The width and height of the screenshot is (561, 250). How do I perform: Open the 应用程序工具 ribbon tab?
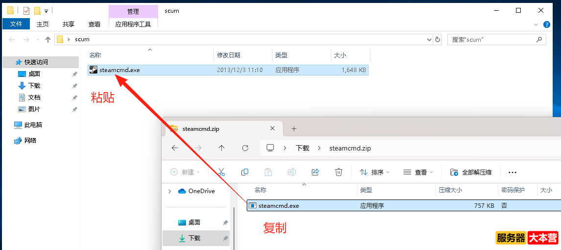pyautogui.click(x=133, y=24)
